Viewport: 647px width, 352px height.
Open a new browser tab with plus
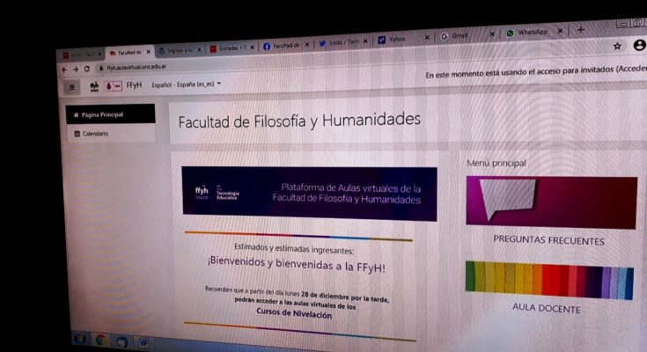pos(580,30)
